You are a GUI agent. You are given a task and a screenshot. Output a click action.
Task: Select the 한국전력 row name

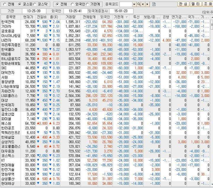point(8,22)
